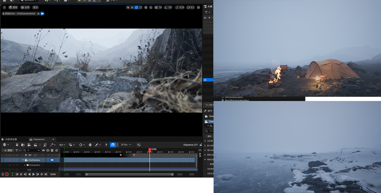Viewport: 381px width, 193px height.
Task: Click the fade track value 0.0
Action: coord(35,155)
